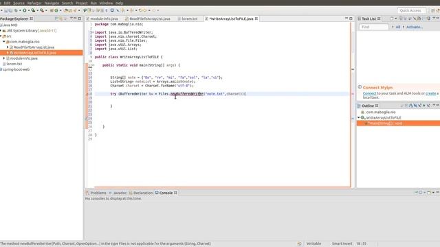Click the Open Console icon in Console toolbar
The height and width of the screenshot is (247, 440).
tap(429, 193)
